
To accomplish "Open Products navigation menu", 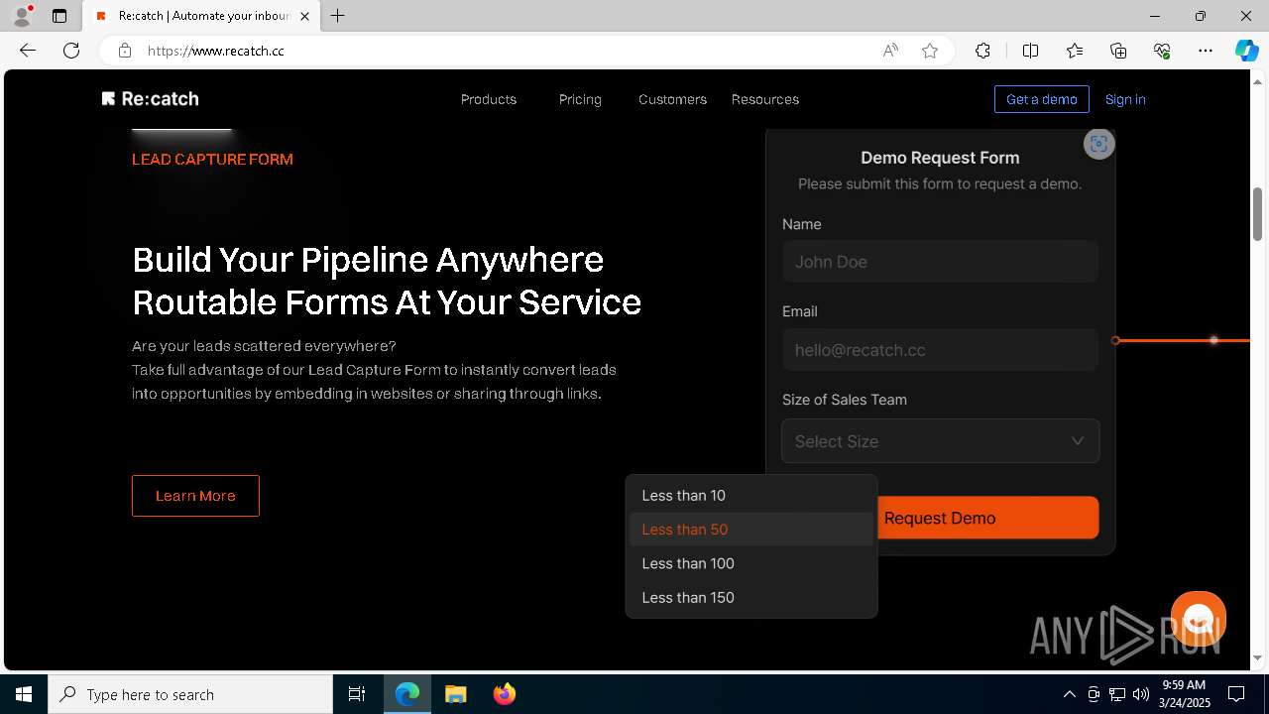I will pos(489,99).
